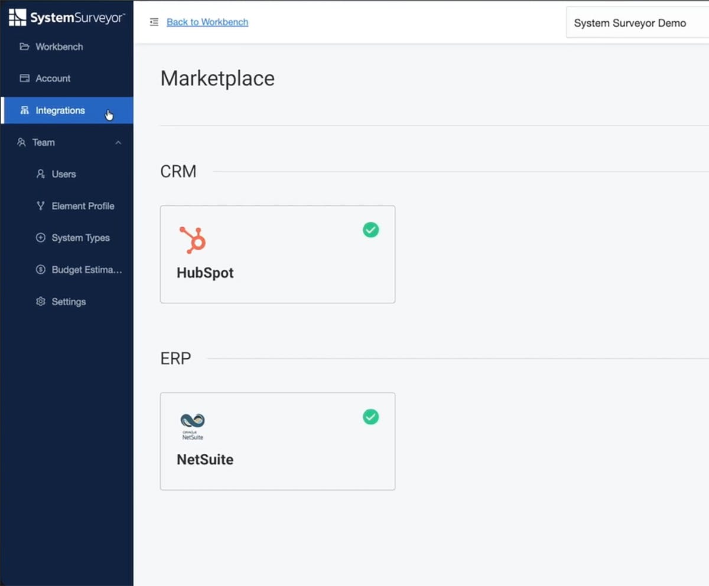
Task: Click the Integrations sidebar icon
Action: pyautogui.click(x=24, y=110)
